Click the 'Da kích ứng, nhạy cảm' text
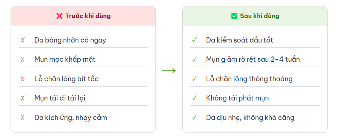Image resolution: width=337 pixels, height=140 pixels. (x=71, y=118)
